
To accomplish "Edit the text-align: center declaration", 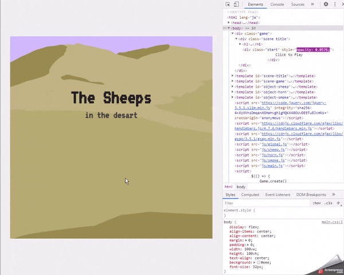I will click(x=249, y=258).
